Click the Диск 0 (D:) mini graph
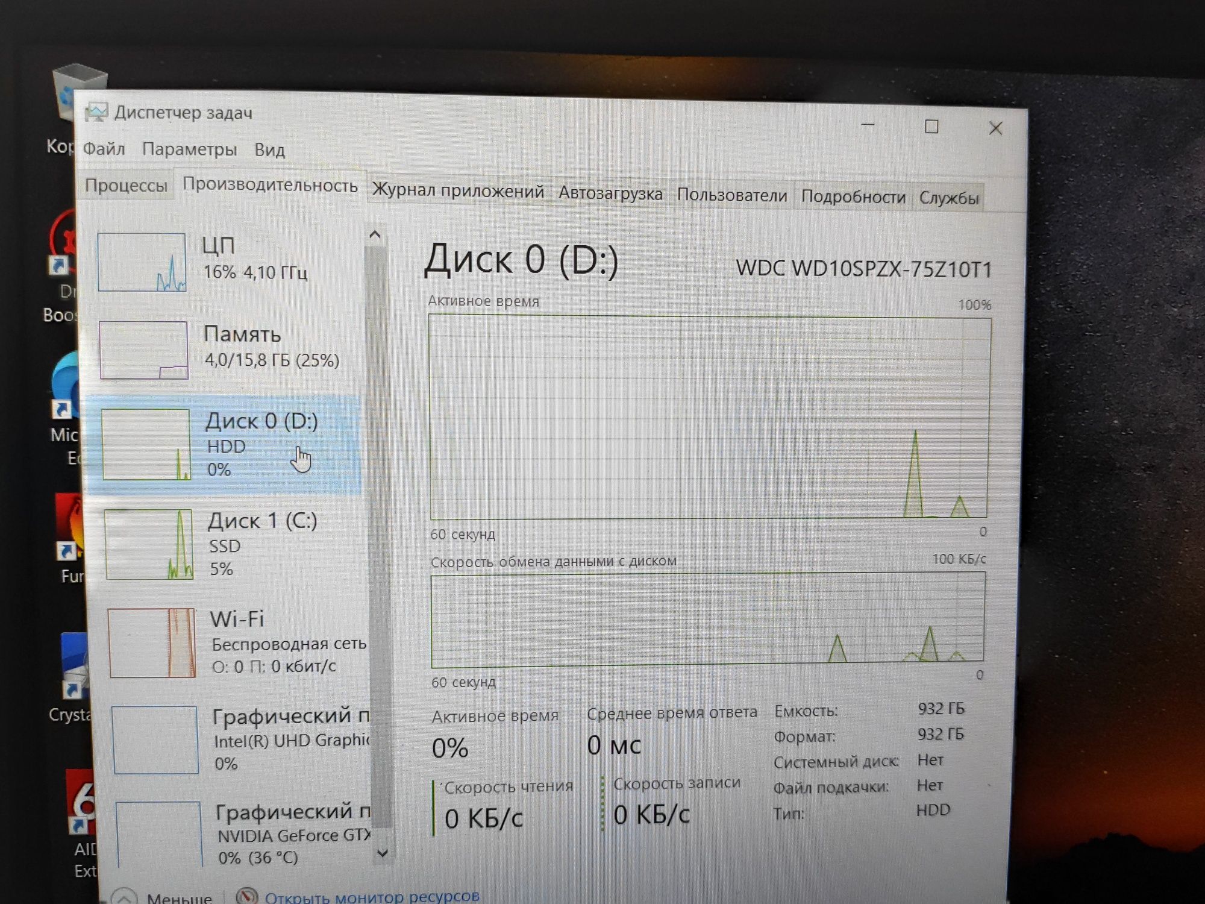 point(146,444)
